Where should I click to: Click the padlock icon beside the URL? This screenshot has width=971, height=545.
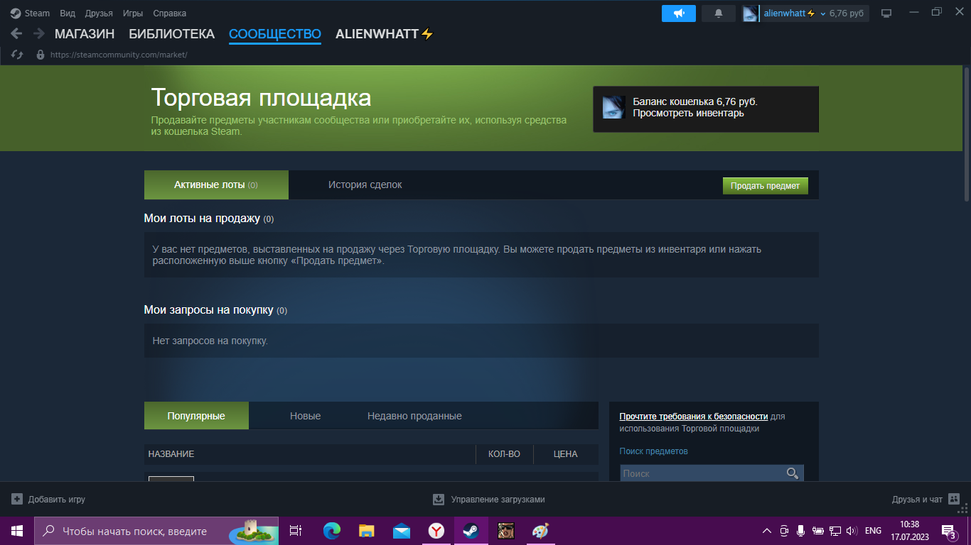pos(40,55)
